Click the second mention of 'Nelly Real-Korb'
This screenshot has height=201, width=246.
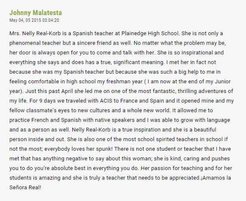pyautogui.click(x=91, y=130)
